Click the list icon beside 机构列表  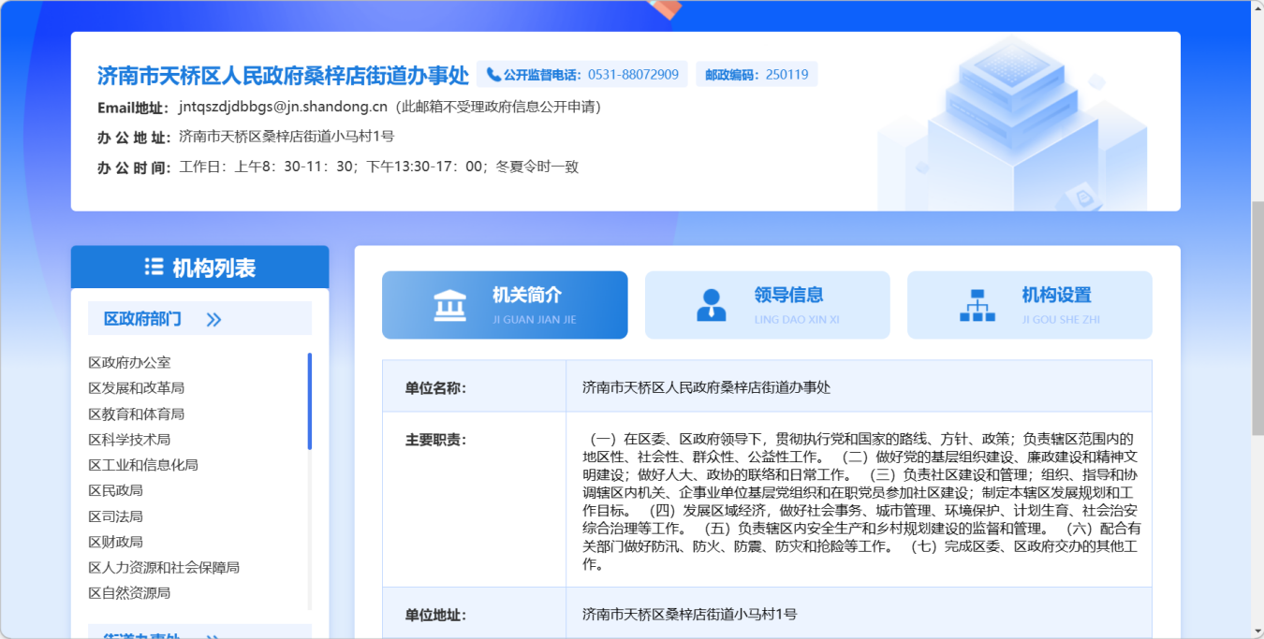click(x=154, y=267)
